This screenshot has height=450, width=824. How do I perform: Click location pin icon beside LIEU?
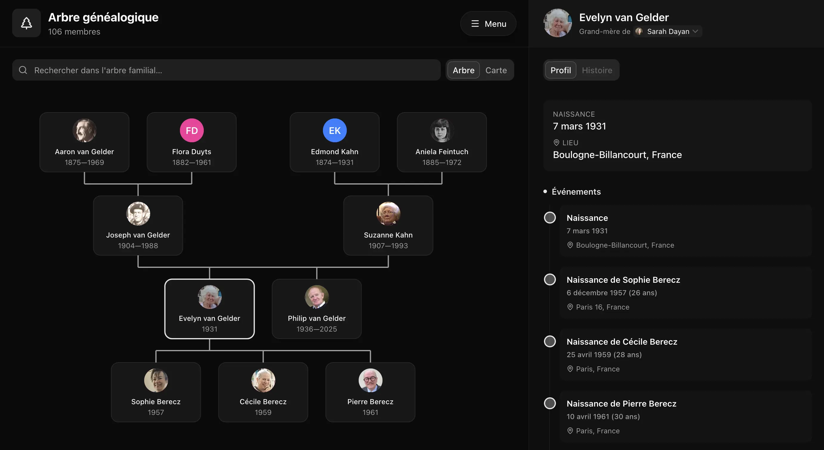pos(556,143)
